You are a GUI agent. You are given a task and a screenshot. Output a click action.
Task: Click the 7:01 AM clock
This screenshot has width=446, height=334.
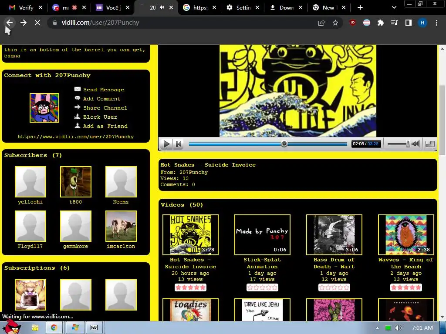point(422,328)
